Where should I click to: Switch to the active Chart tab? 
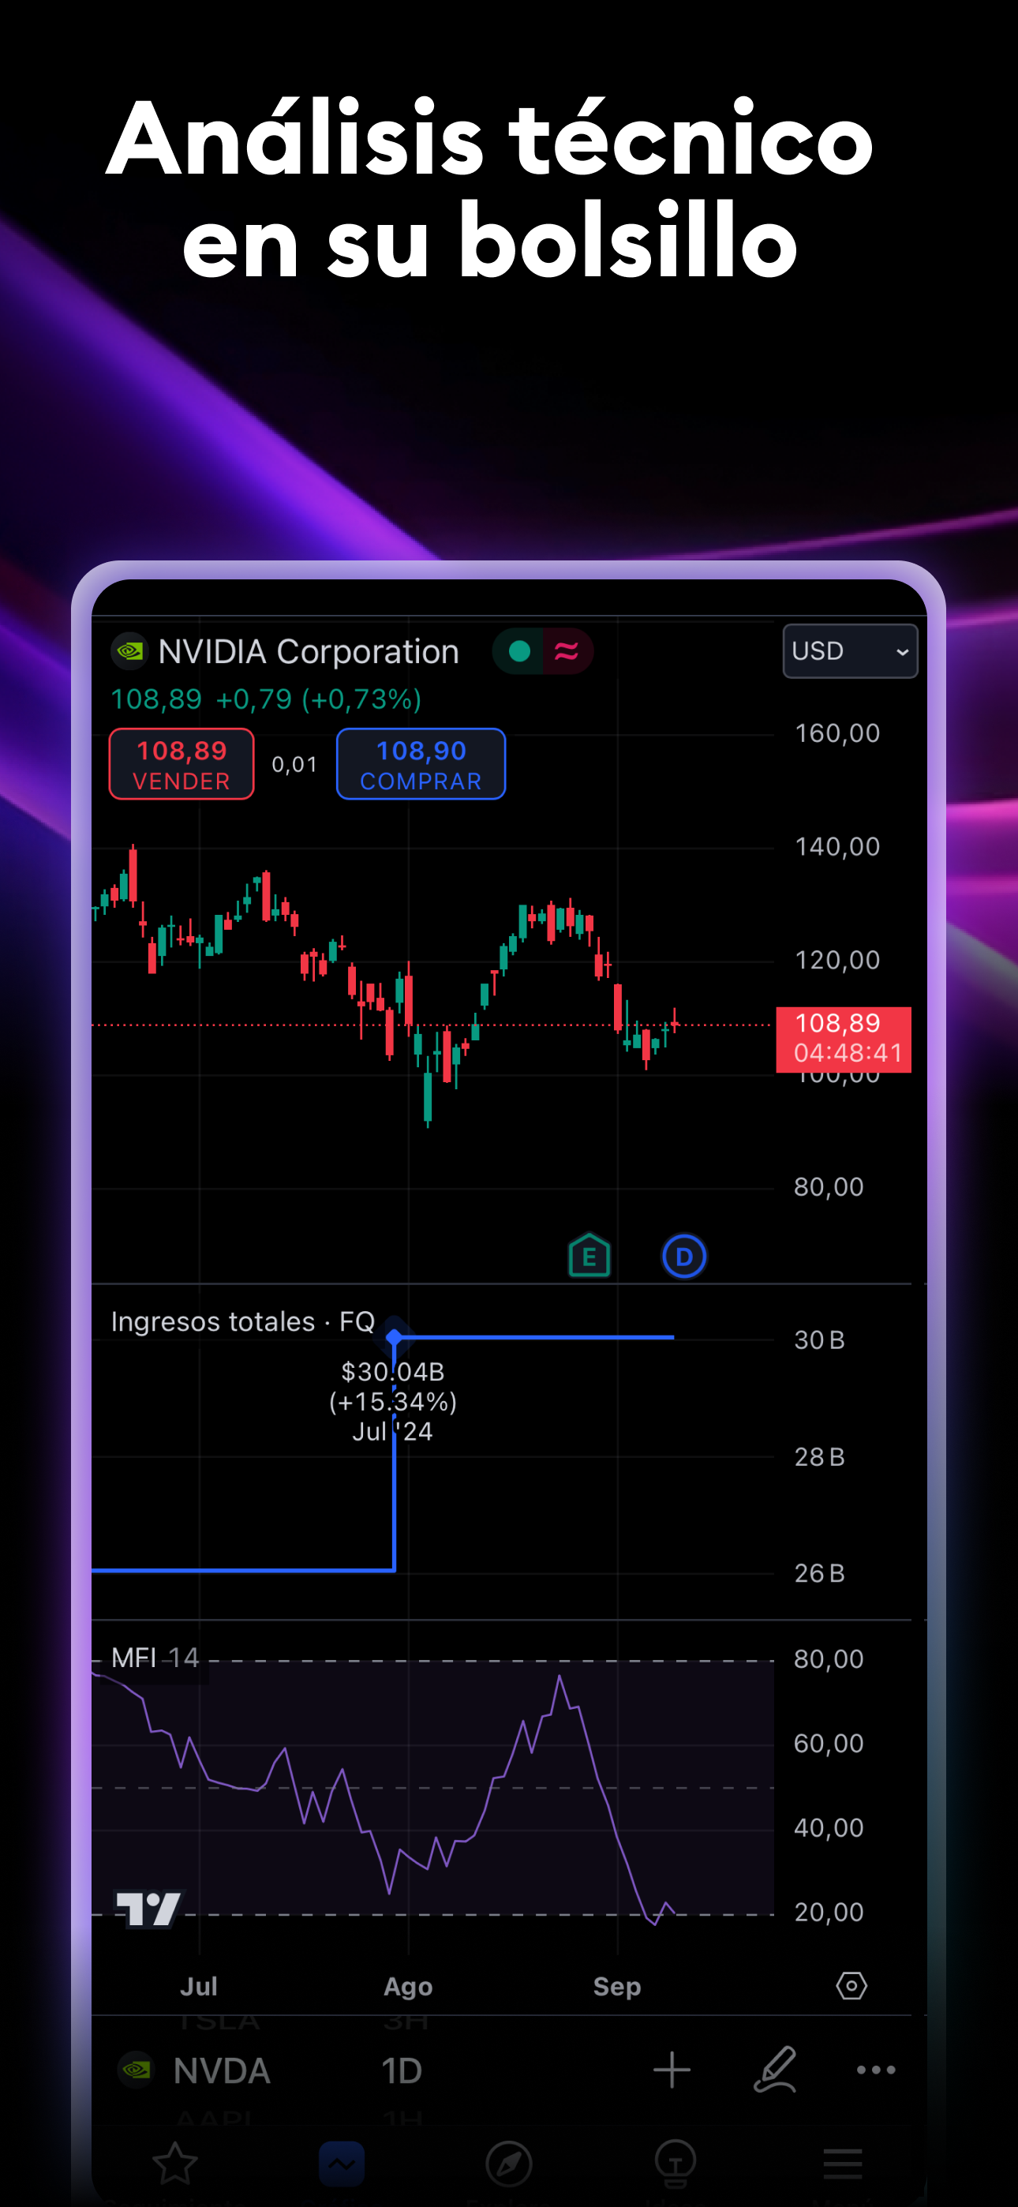[342, 2164]
